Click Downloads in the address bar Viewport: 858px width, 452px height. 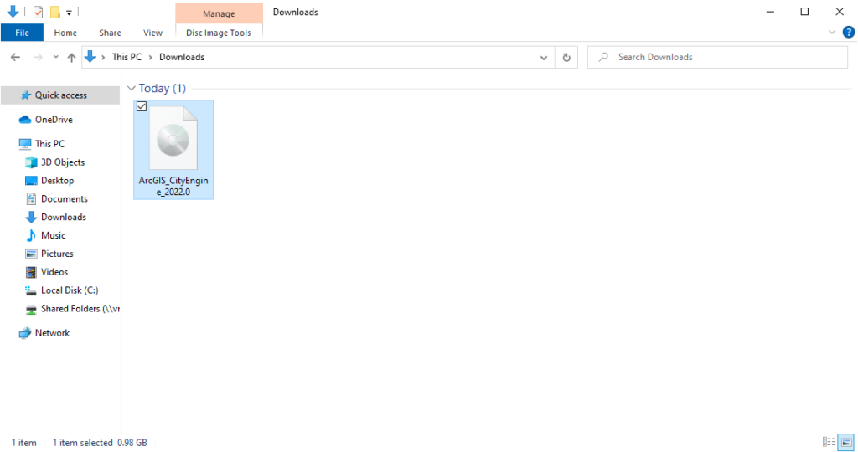pos(182,57)
